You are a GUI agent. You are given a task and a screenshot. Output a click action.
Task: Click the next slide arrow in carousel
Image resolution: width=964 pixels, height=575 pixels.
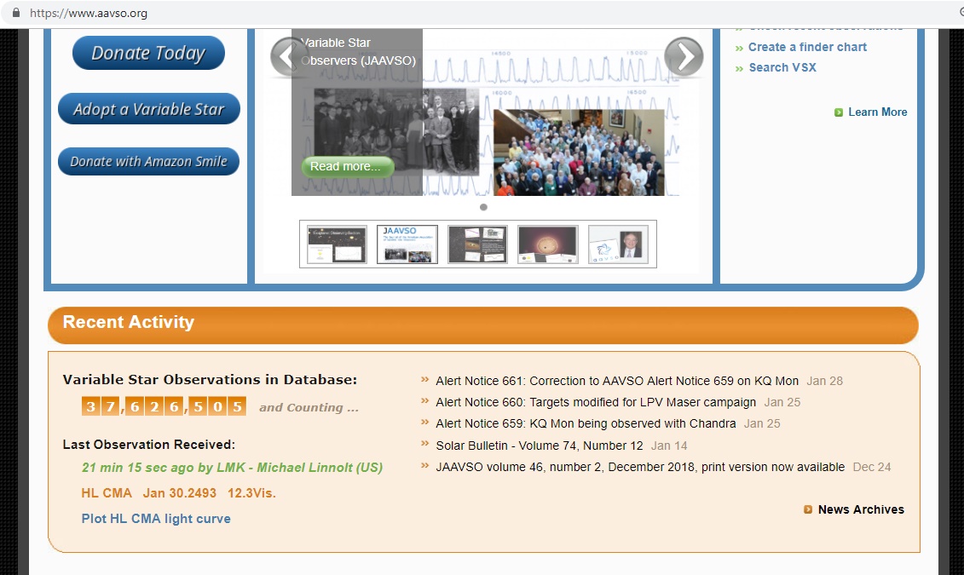pyautogui.click(x=684, y=57)
